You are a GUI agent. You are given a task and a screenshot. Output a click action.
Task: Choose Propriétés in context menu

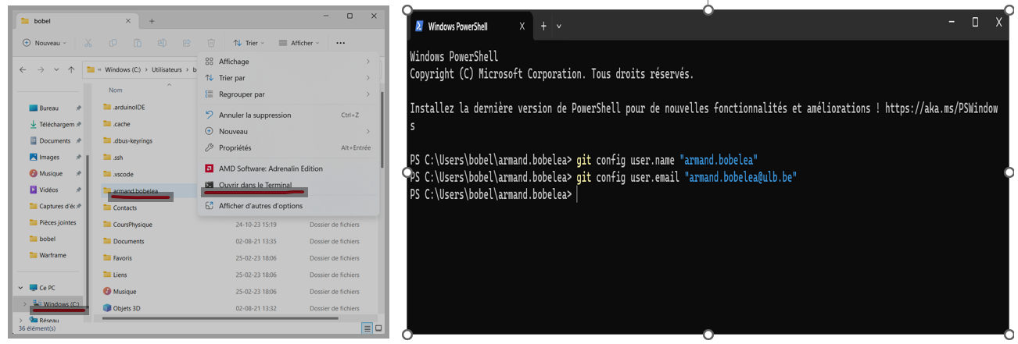coord(288,147)
